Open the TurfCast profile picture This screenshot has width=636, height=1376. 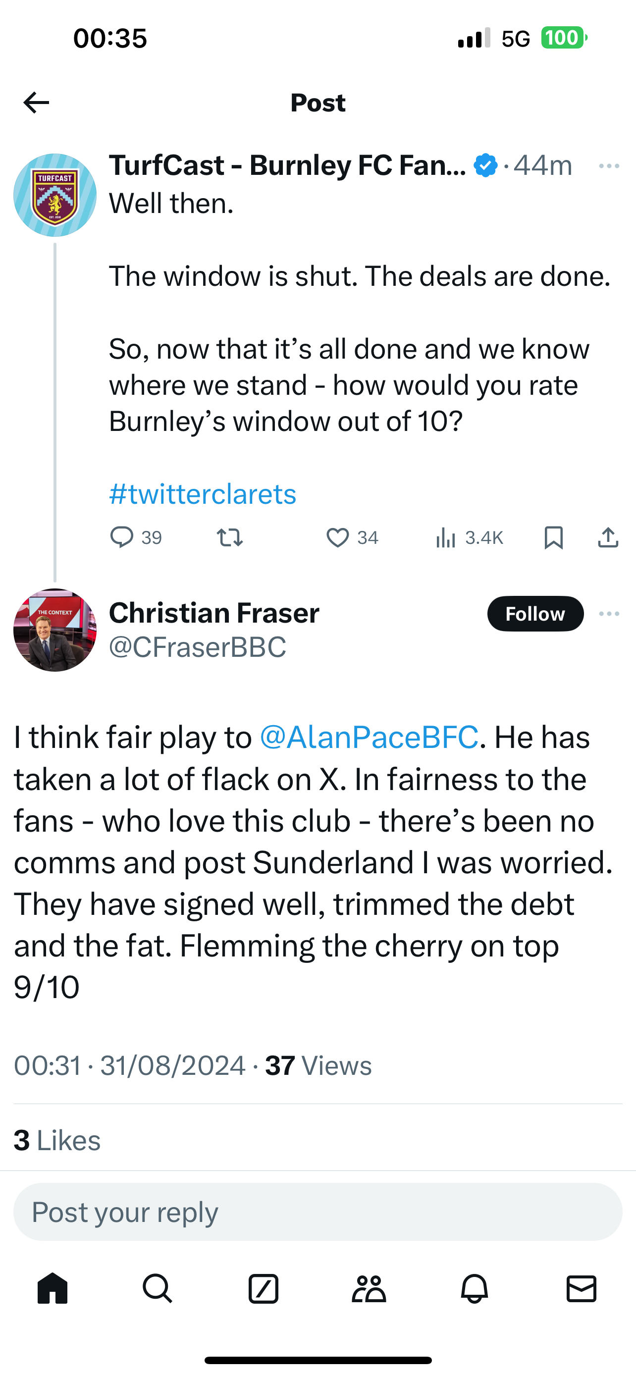(55, 195)
